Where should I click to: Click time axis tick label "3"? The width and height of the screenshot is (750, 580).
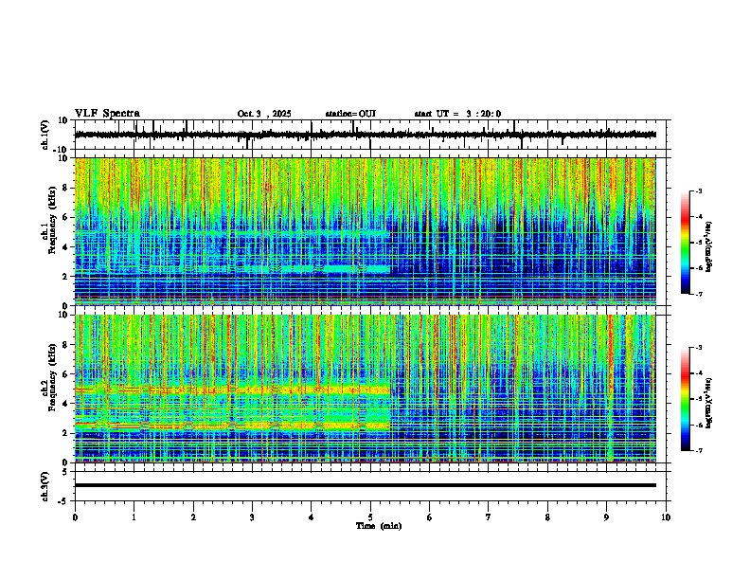(x=252, y=517)
